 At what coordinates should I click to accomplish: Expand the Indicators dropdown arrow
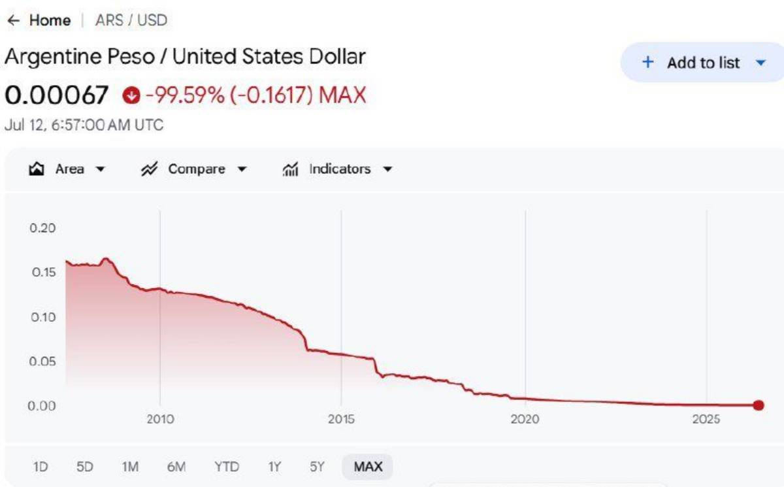pos(387,169)
